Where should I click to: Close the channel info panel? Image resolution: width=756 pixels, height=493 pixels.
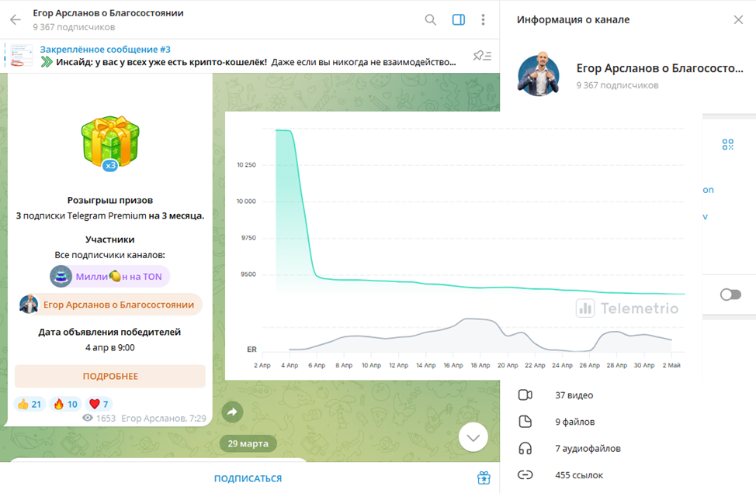(738, 19)
